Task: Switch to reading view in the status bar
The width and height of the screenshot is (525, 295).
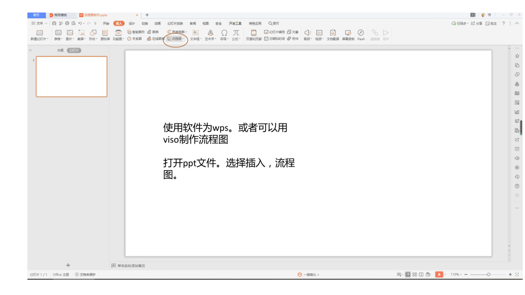Action: (421, 274)
